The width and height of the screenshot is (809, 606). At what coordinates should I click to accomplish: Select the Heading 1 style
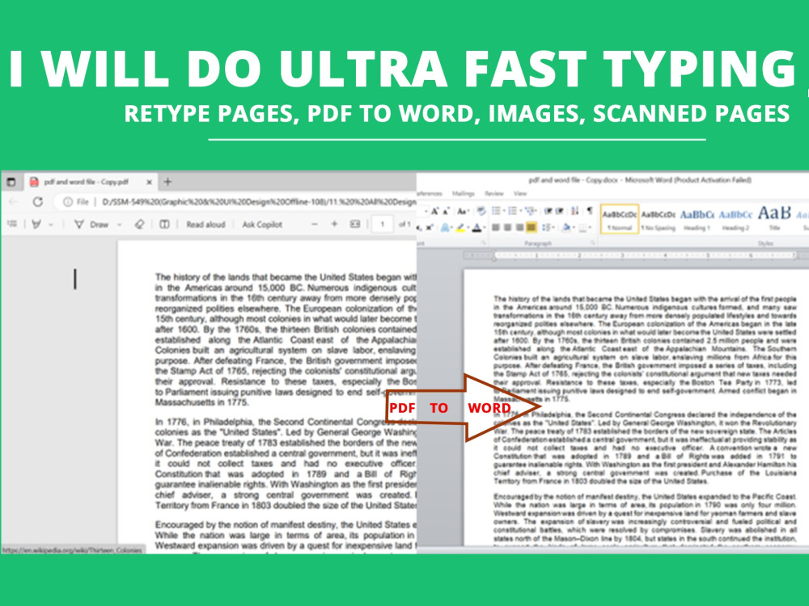tap(697, 219)
